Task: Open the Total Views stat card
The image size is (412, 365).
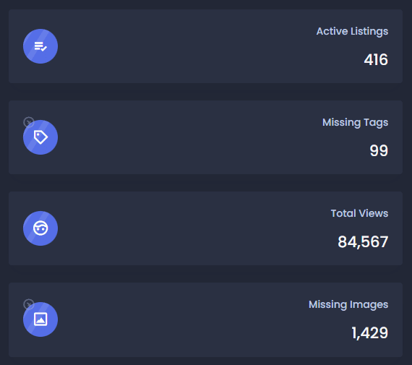Action: [206, 228]
